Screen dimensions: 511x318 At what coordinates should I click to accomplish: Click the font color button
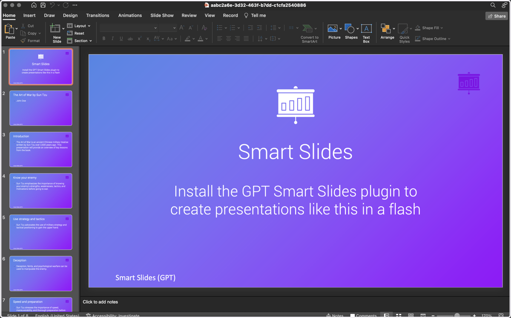201,39
